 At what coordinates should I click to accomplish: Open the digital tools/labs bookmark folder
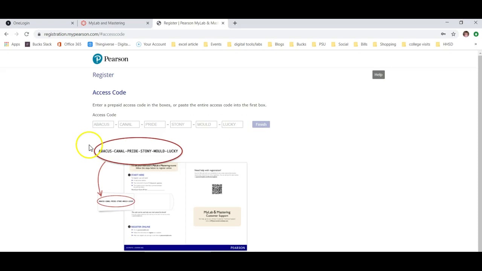(244, 44)
